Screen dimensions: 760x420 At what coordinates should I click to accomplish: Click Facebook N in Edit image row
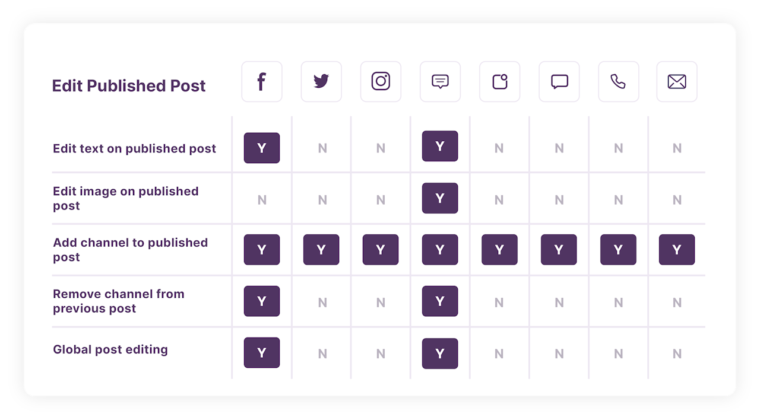262,200
